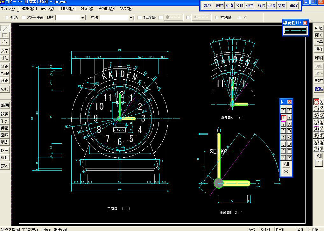
Task: Click the S=1/1 scale in status bar
Action: [265, 229]
